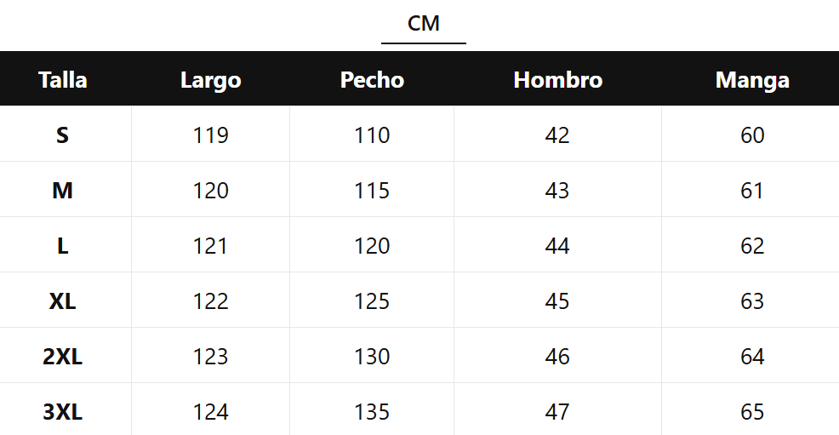Click Pecho value 130 for size 2XL
Image resolution: width=839 pixels, height=435 pixels.
click(x=372, y=357)
